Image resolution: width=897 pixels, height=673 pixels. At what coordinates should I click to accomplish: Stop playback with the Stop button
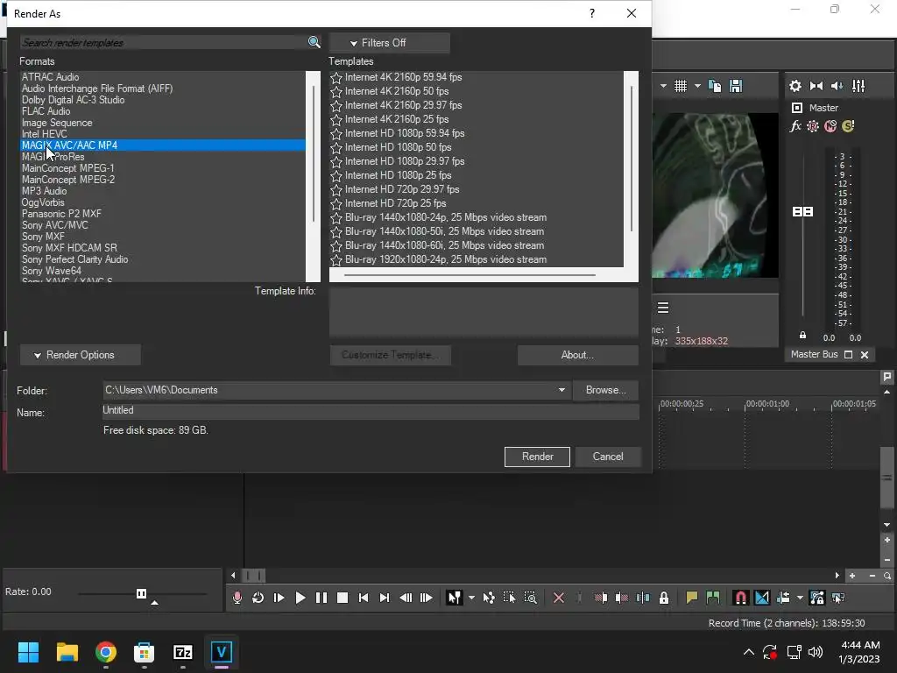tap(343, 598)
